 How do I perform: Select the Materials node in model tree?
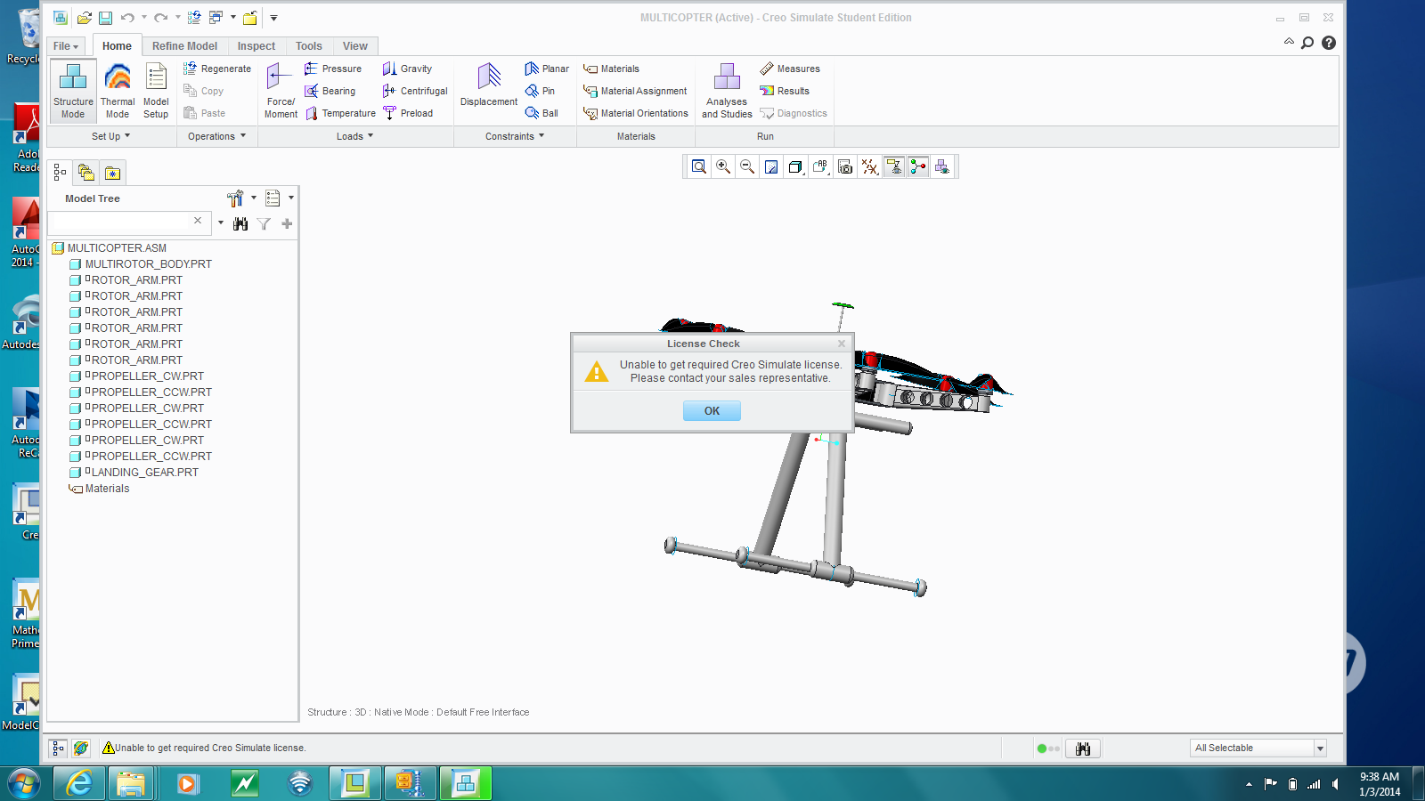99,489
